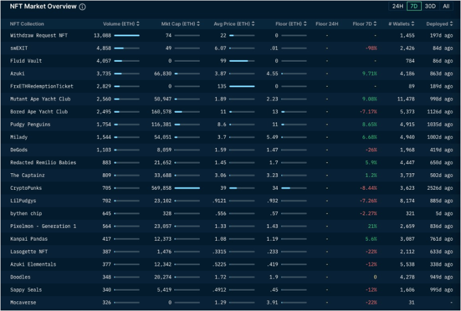Sort by Deployed column arrows
The width and height of the screenshot is (461, 311).
(451, 24)
